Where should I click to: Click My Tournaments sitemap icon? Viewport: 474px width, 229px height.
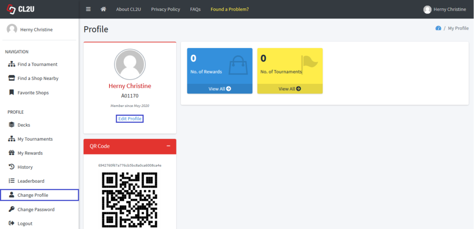click(12, 139)
